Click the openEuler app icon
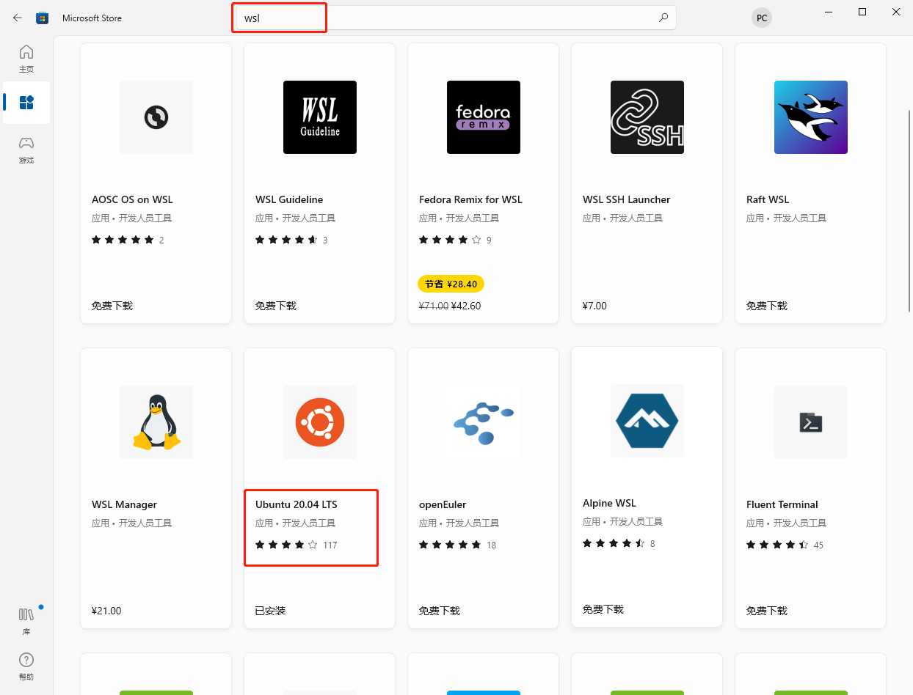Viewport: 913px width, 695px height. click(x=484, y=422)
